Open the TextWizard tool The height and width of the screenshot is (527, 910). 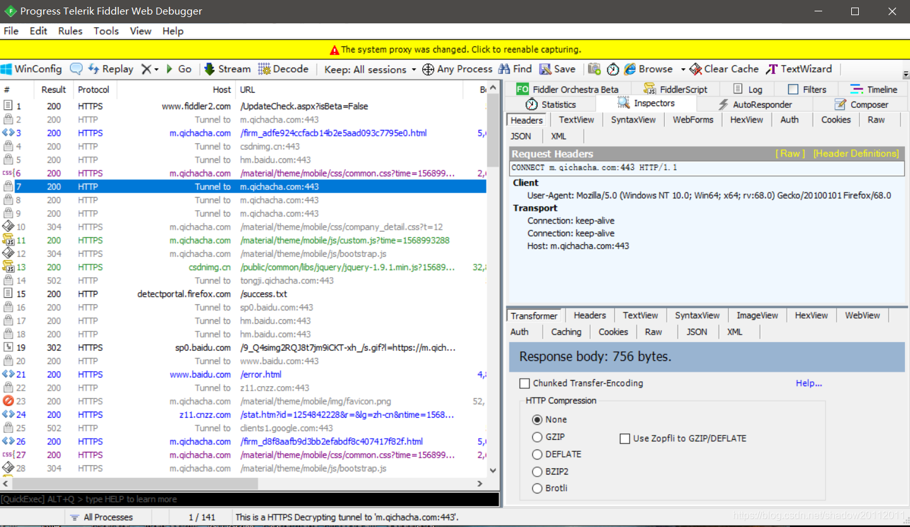pos(799,69)
